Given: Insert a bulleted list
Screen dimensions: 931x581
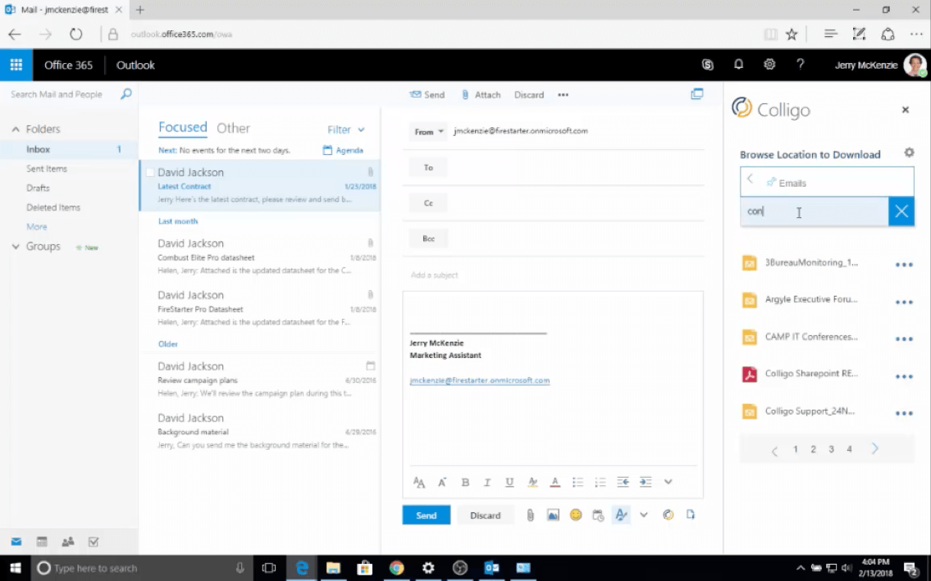Looking at the screenshot, I should pyautogui.click(x=577, y=482).
